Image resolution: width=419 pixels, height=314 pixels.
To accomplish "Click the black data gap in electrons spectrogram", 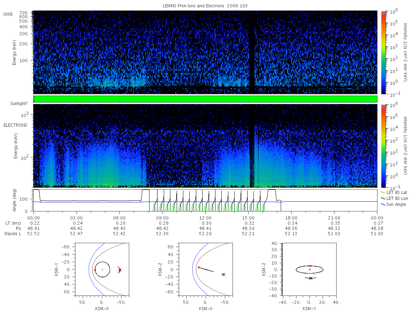I will click(251, 146).
